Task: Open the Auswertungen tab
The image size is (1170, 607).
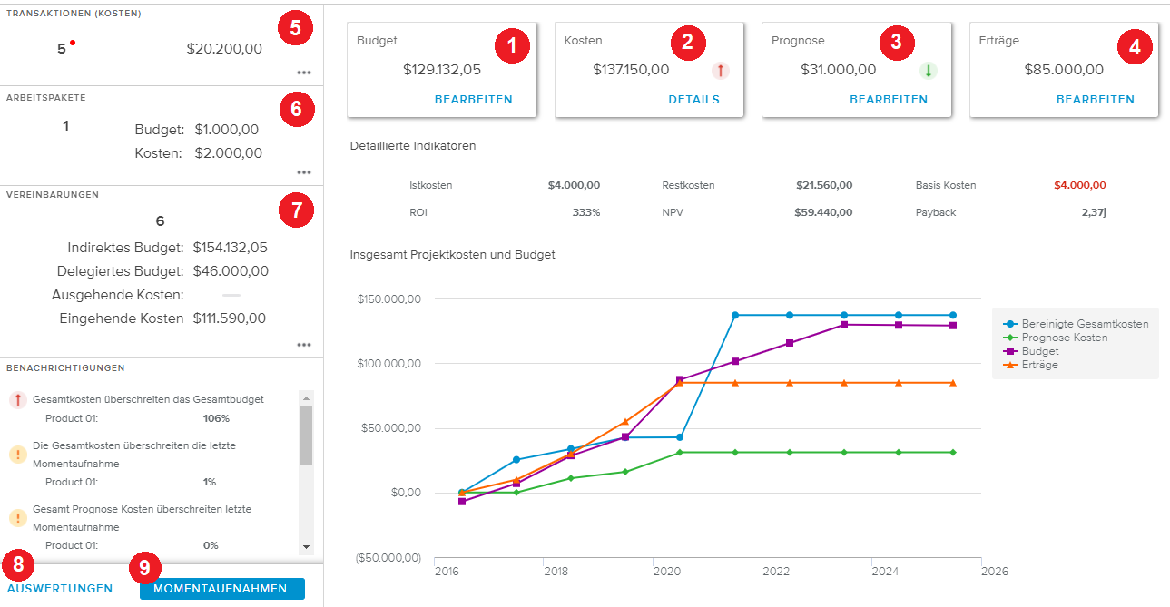Action: click(60, 589)
